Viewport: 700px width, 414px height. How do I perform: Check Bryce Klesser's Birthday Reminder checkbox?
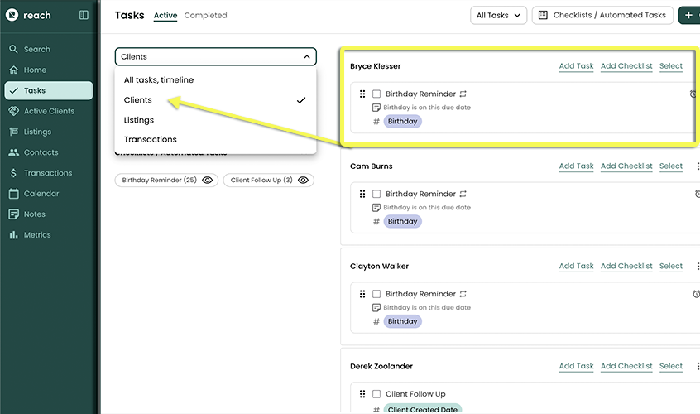[376, 94]
